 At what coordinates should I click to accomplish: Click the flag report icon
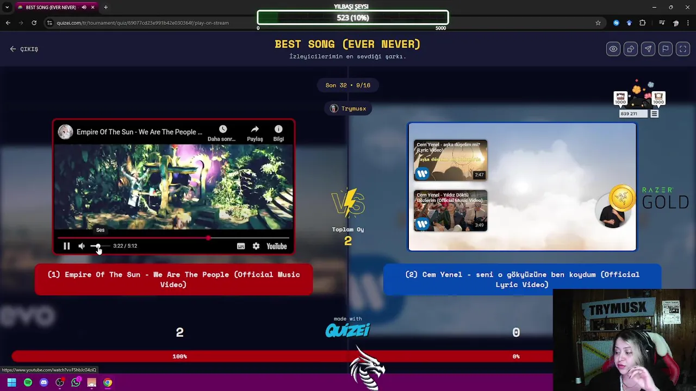point(666,49)
